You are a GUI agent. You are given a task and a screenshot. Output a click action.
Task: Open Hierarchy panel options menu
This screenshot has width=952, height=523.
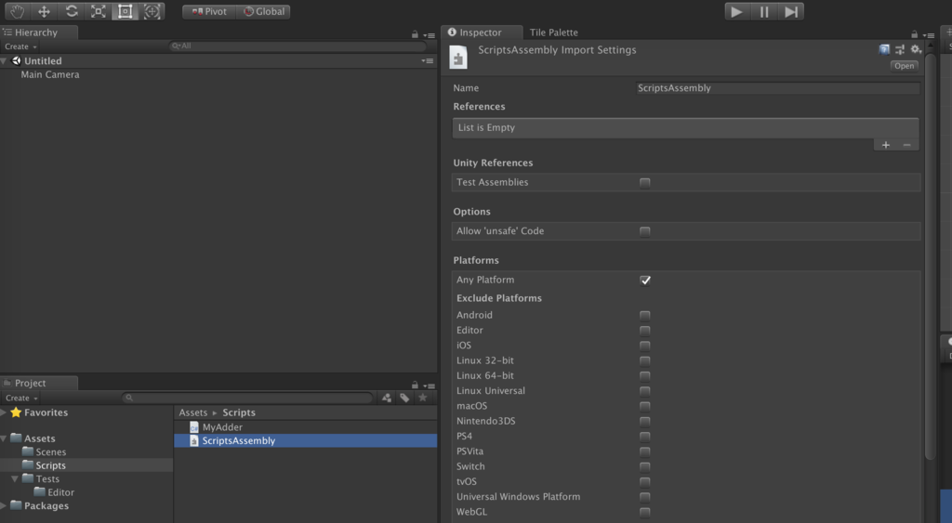click(429, 35)
